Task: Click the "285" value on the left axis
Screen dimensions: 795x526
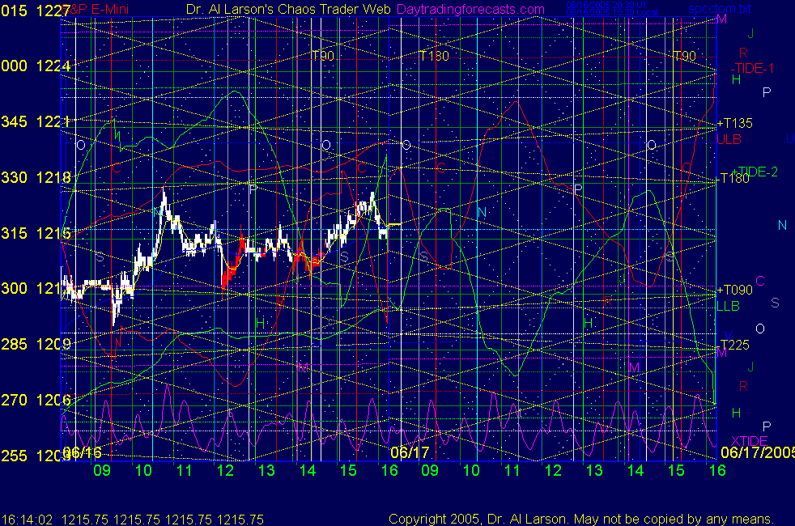Action: 14,345
